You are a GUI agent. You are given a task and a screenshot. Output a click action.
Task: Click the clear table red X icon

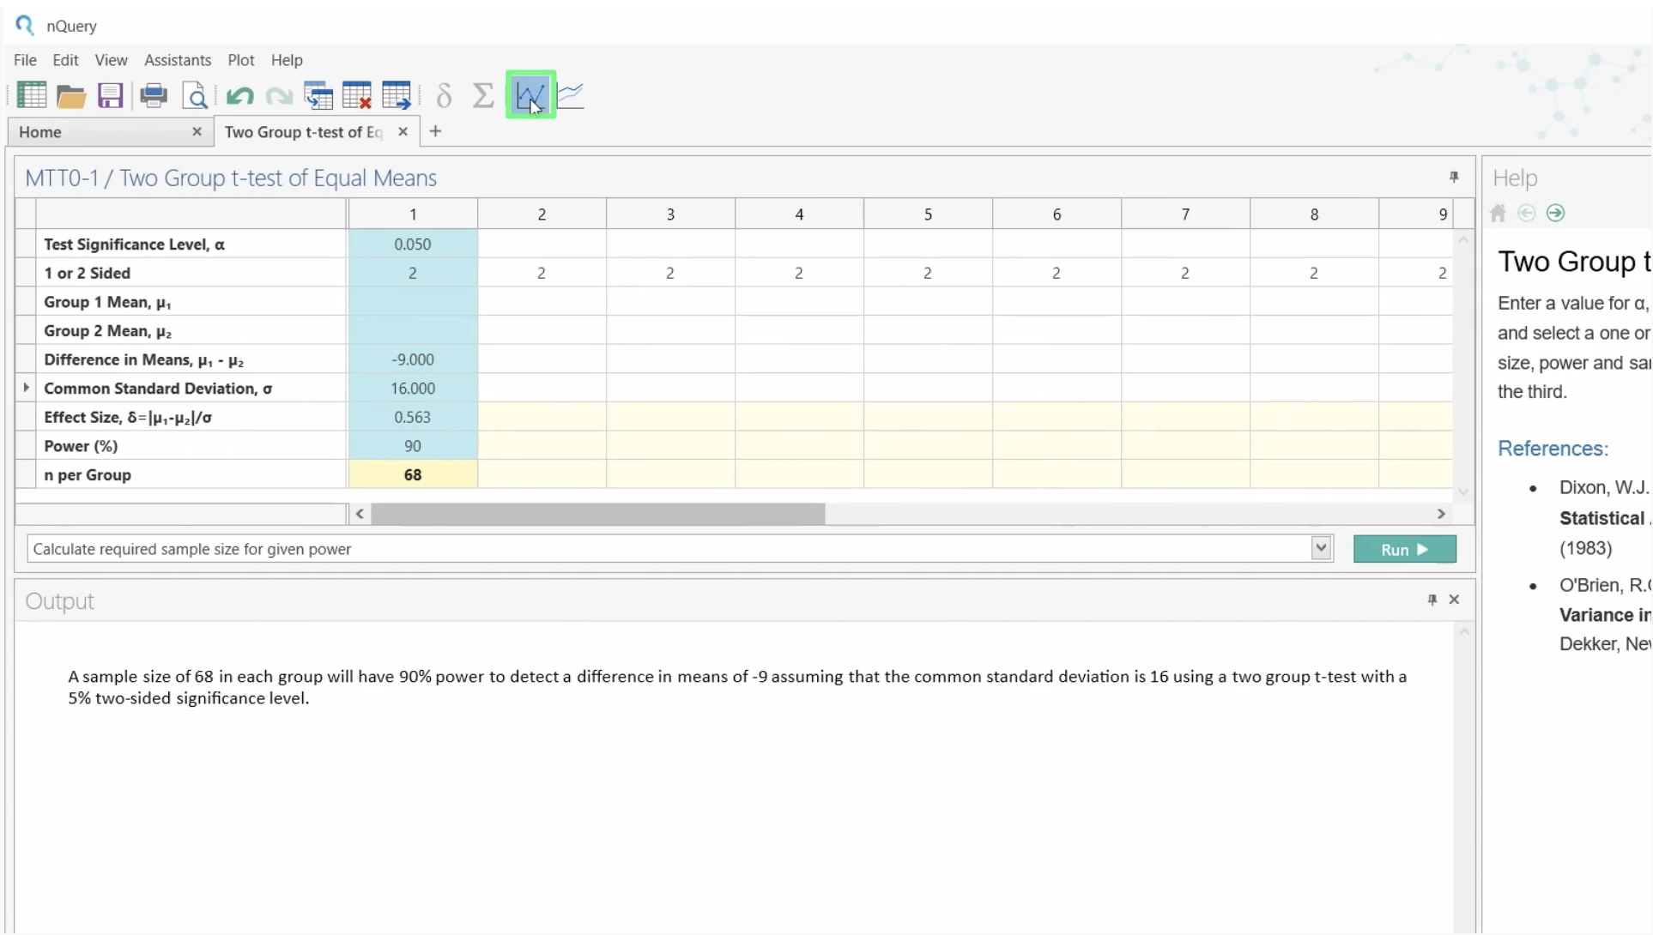(356, 96)
